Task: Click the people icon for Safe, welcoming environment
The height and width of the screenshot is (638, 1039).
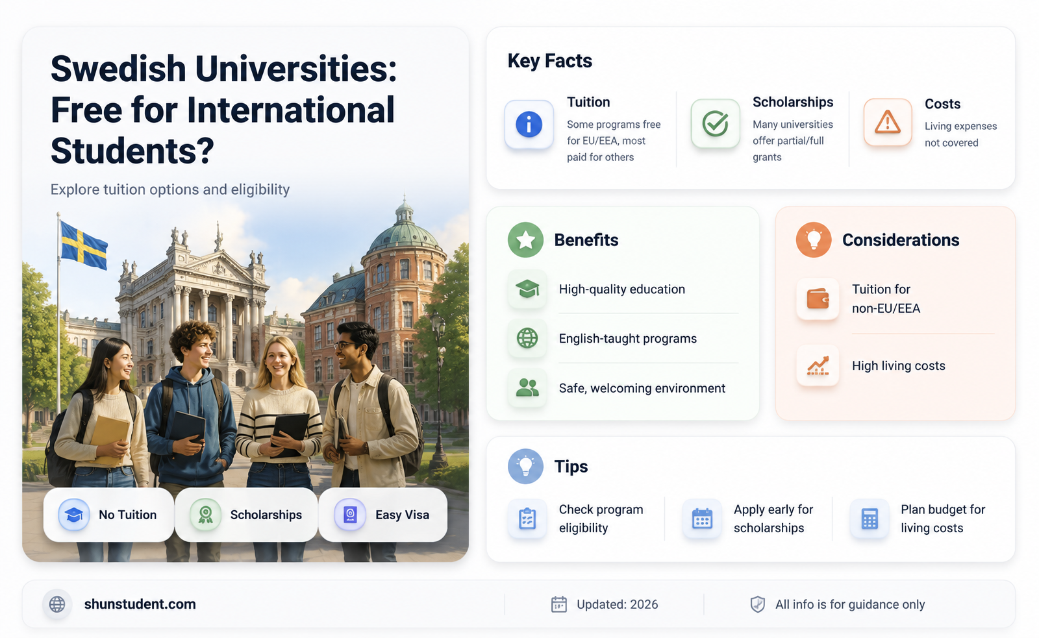Action: coord(527,387)
